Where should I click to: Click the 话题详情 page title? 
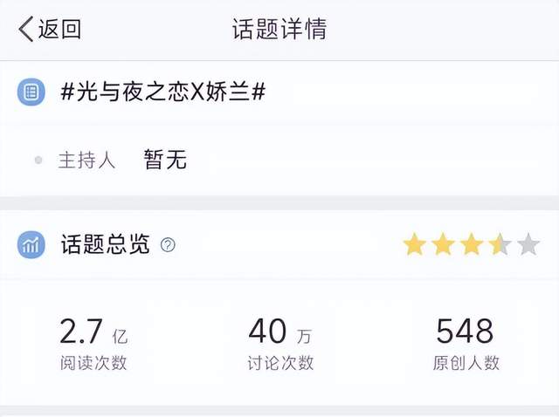coord(279,29)
